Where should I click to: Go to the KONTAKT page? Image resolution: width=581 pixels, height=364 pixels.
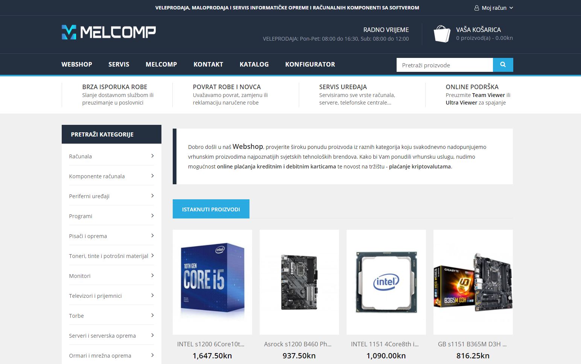[208, 64]
